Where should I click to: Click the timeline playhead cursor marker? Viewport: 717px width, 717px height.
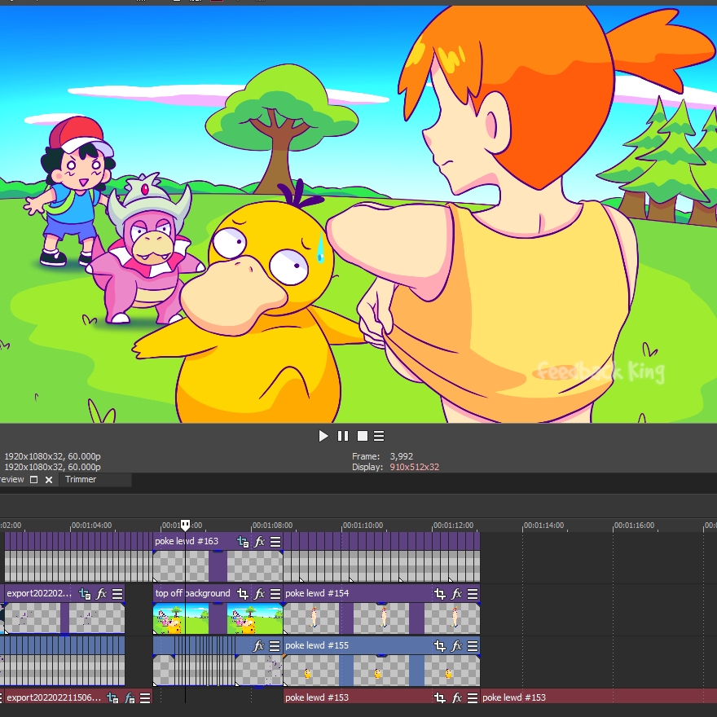pyautogui.click(x=185, y=526)
